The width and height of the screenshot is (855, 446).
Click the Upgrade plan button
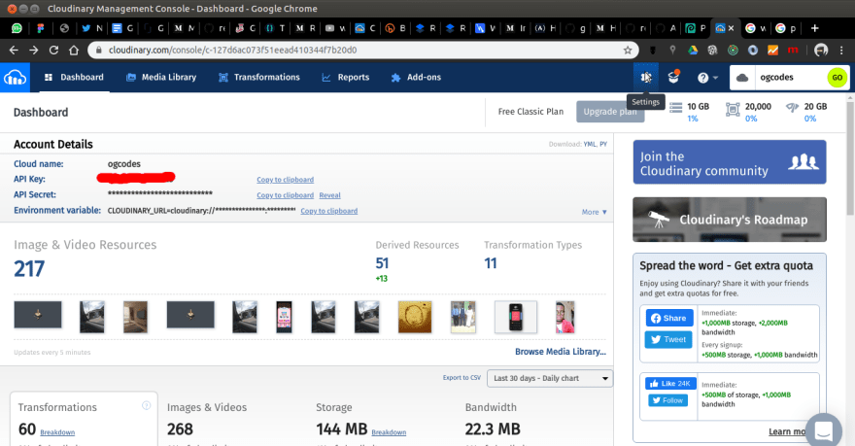tap(609, 112)
